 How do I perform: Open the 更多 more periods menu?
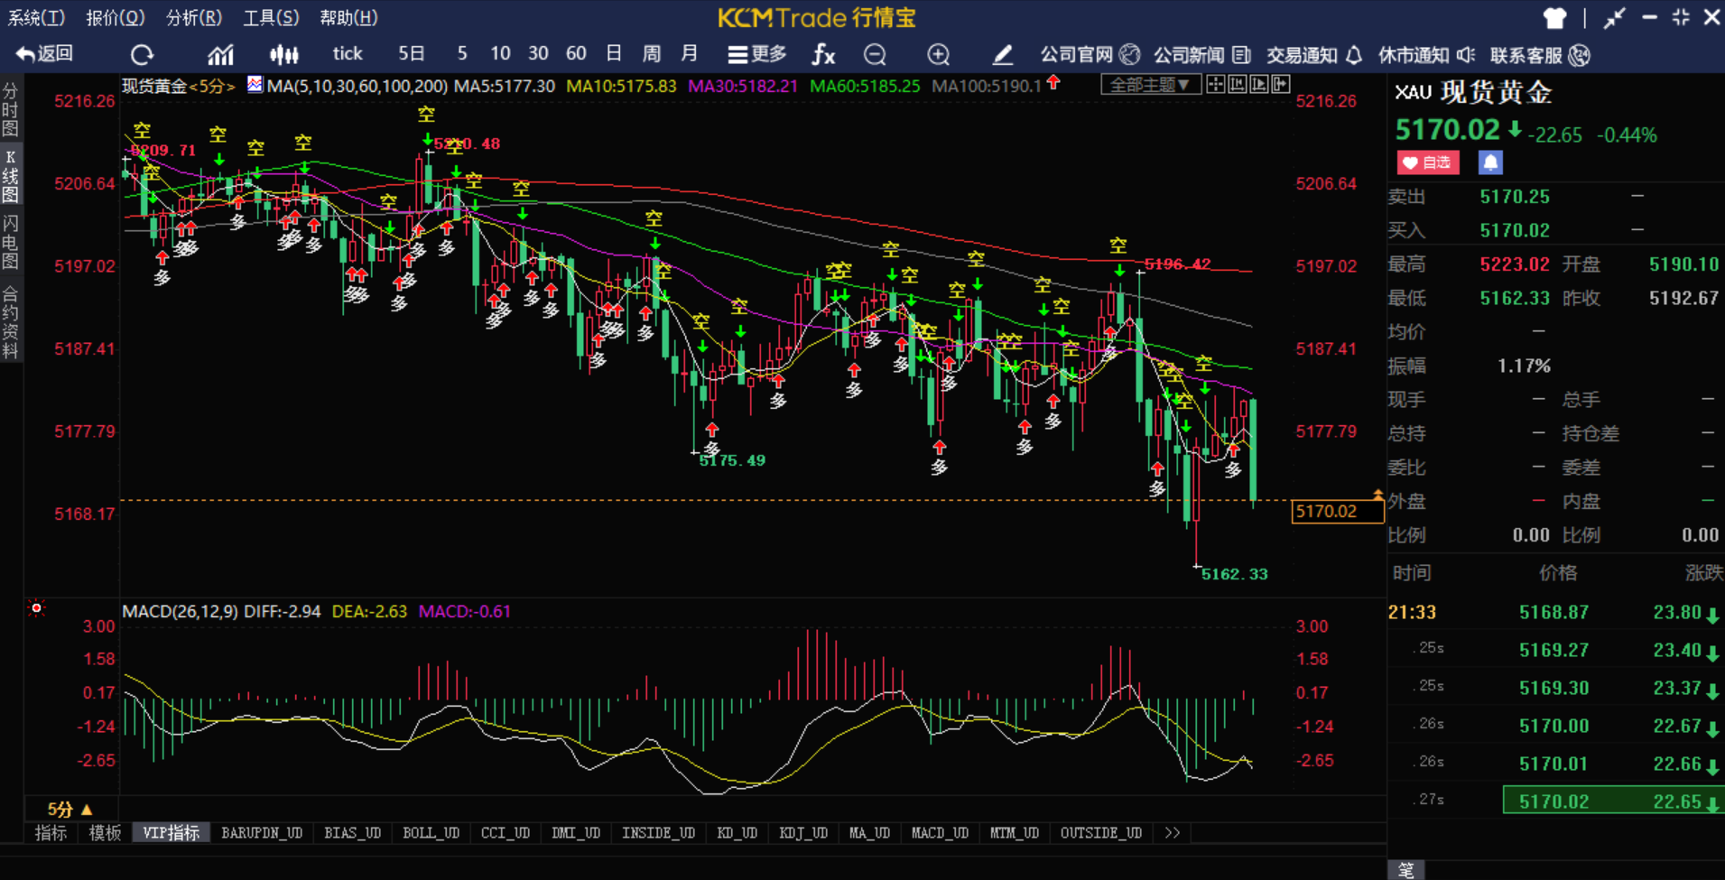pos(757,54)
